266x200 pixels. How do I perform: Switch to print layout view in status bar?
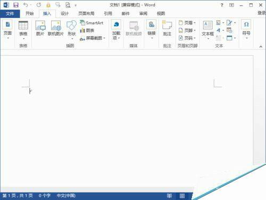182,196
